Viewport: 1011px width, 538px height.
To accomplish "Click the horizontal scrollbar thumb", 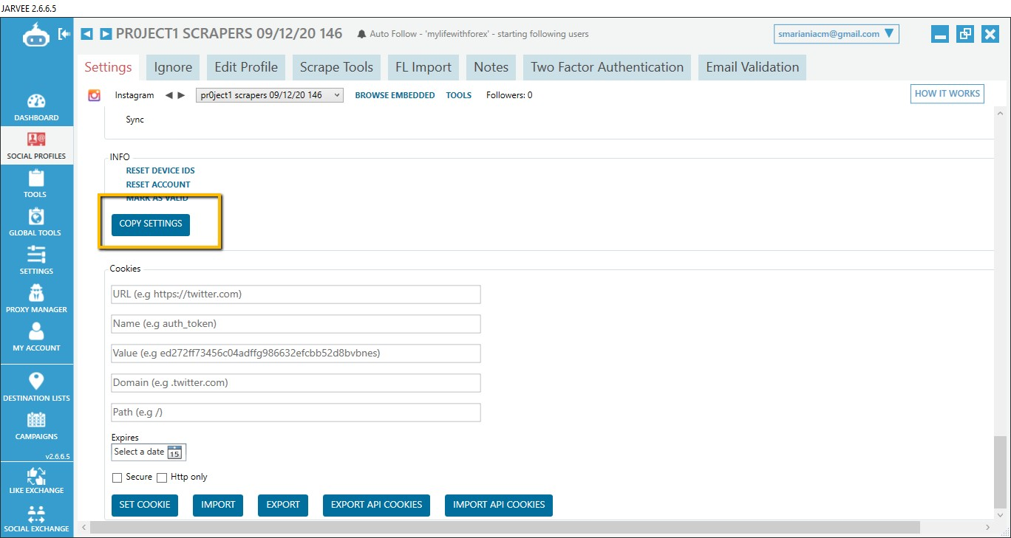I will click(x=505, y=528).
